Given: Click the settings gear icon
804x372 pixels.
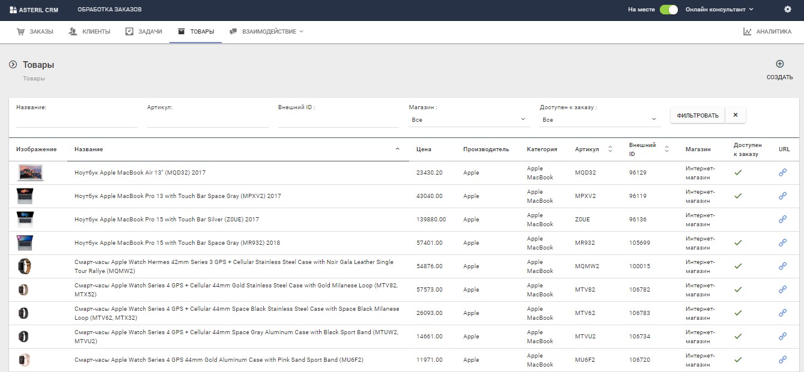Looking at the screenshot, I should [x=788, y=10].
